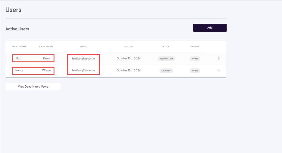Viewport: 282px width, 153px height.
Task: Click the ROLE column header
Action: pos(166,46)
